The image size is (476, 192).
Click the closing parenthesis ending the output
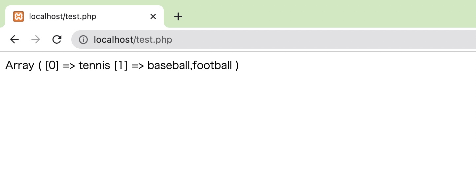coord(237,65)
